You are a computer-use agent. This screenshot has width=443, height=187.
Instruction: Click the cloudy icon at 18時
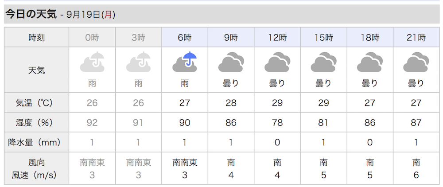click(x=370, y=62)
